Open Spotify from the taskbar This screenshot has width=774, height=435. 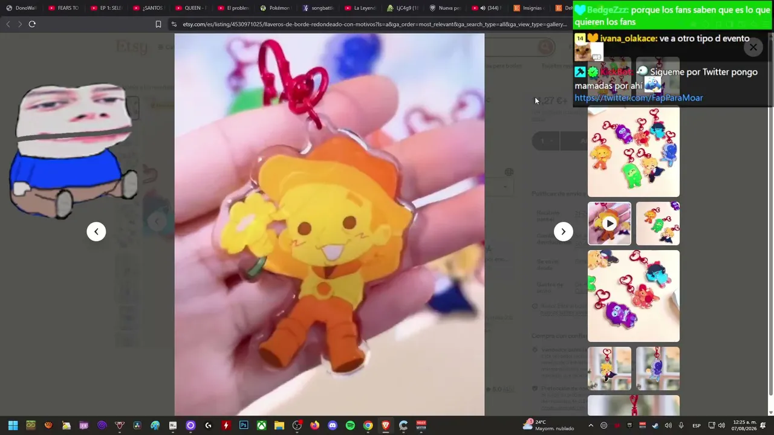pyautogui.click(x=350, y=425)
